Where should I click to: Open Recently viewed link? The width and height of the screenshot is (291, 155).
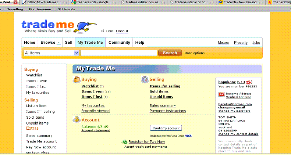click(95, 111)
